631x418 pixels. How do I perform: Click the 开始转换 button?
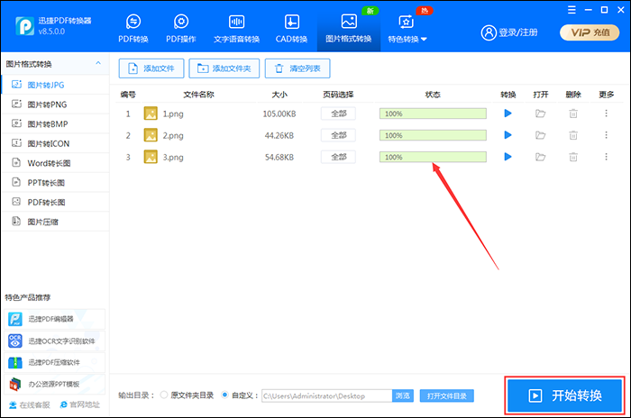(x=564, y=395)
